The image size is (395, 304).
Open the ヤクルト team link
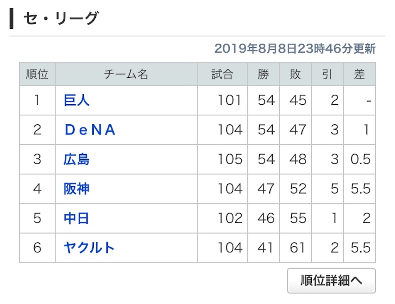[89, 248]
